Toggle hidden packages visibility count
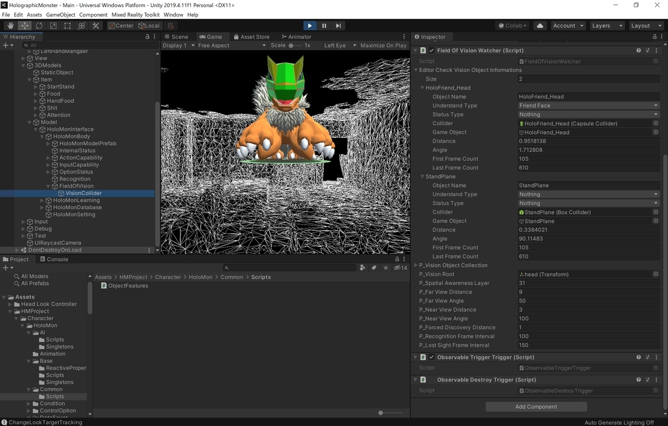The height and width of the screenshot is (426, 668). pos(400,268)
